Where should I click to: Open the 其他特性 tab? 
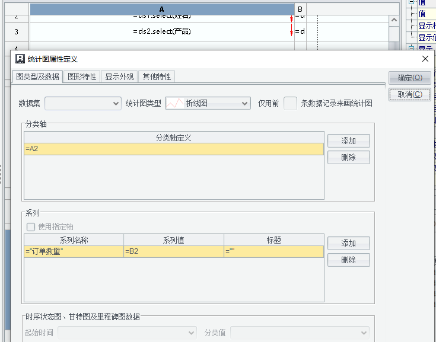157,76
